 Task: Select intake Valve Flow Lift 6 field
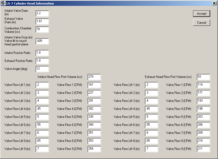point(42,125)
